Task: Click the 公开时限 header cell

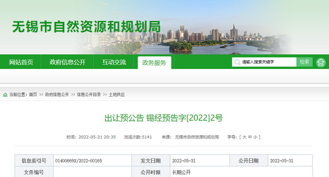Action: coord(151,172)
